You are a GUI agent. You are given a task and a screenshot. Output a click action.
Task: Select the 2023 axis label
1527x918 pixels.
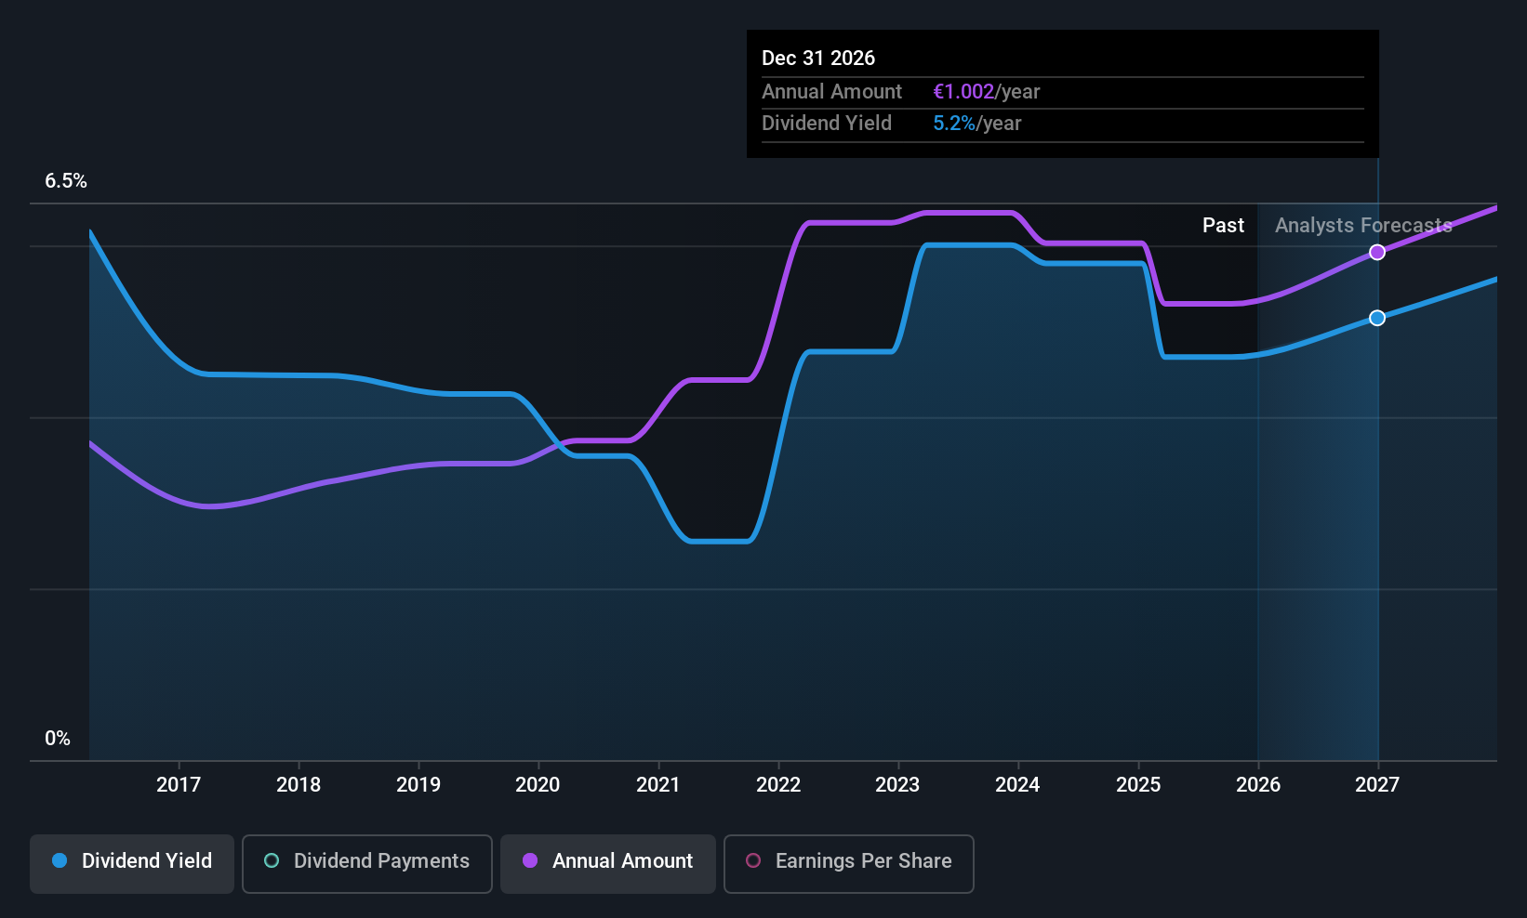pyautogui.click(x=897, y=785)
